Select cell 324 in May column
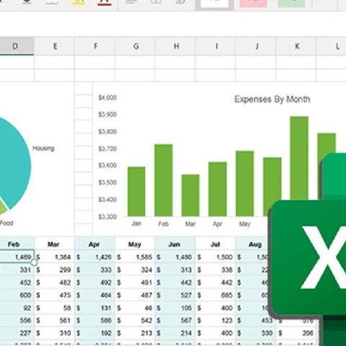Image resolution: width=346 pixels, height=346 pixels. (135, 270)
